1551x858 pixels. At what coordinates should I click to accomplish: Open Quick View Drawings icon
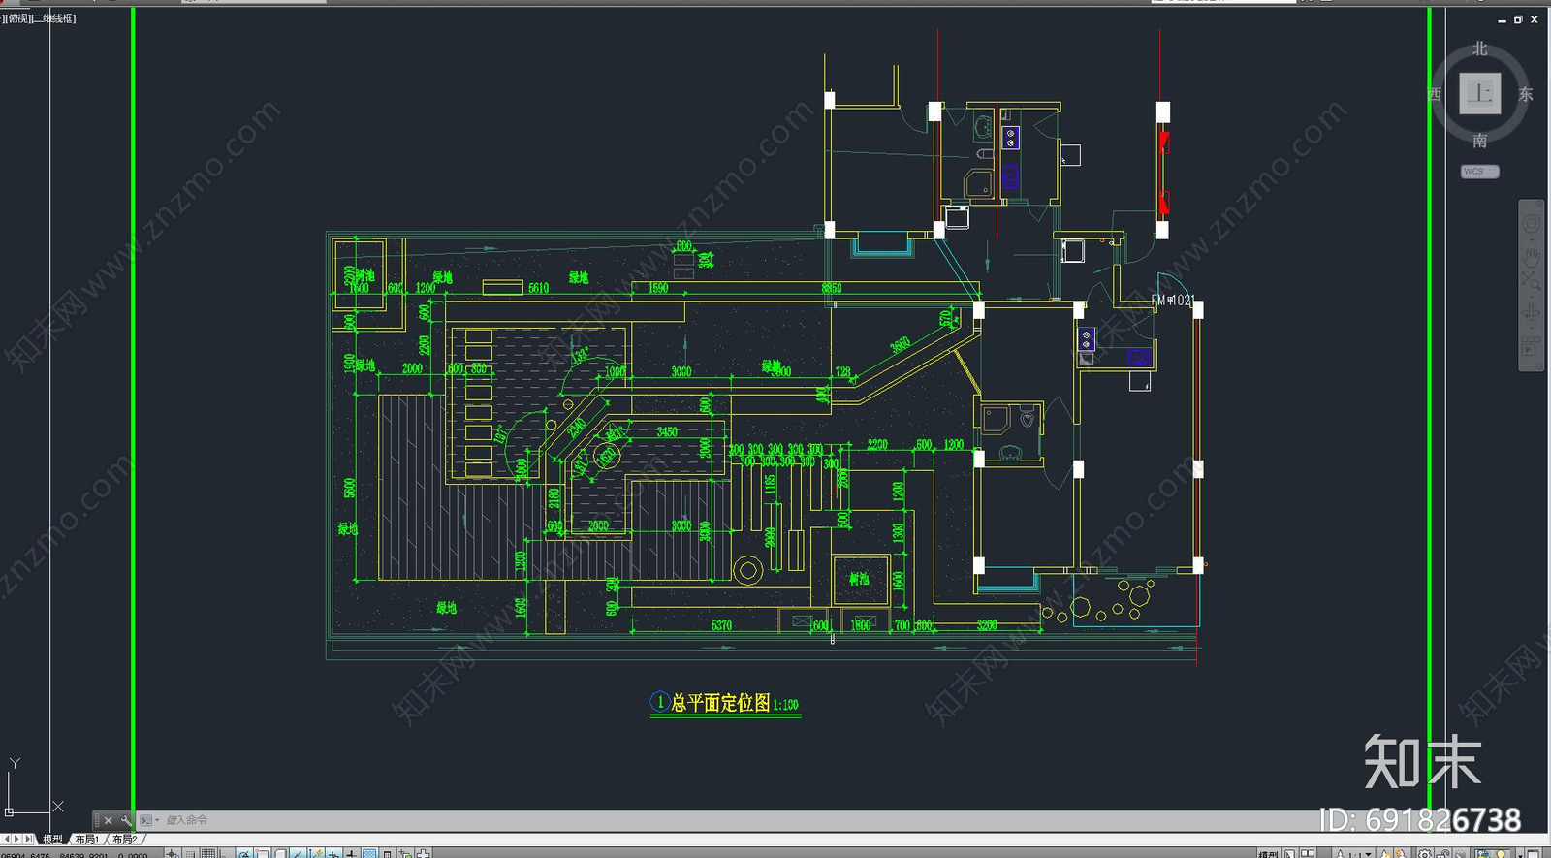[1308, 853]
